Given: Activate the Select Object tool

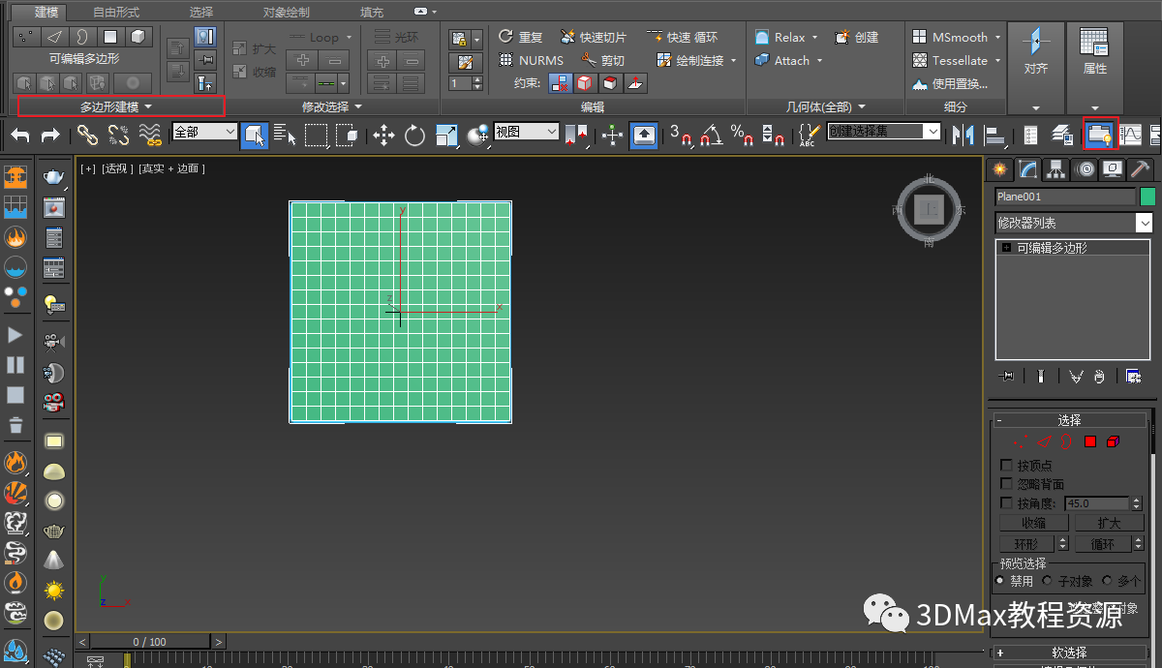Looking at the screenshot, I should (x=255, y=136).
